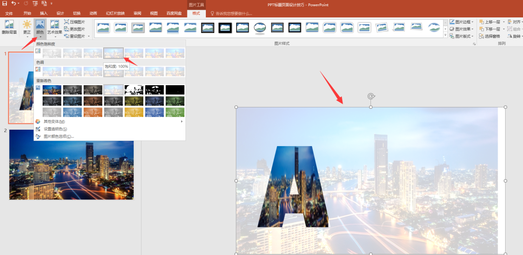Select the oval soft-edge picture style
Screen dimensions: 523x255
(x=260, y=28)
